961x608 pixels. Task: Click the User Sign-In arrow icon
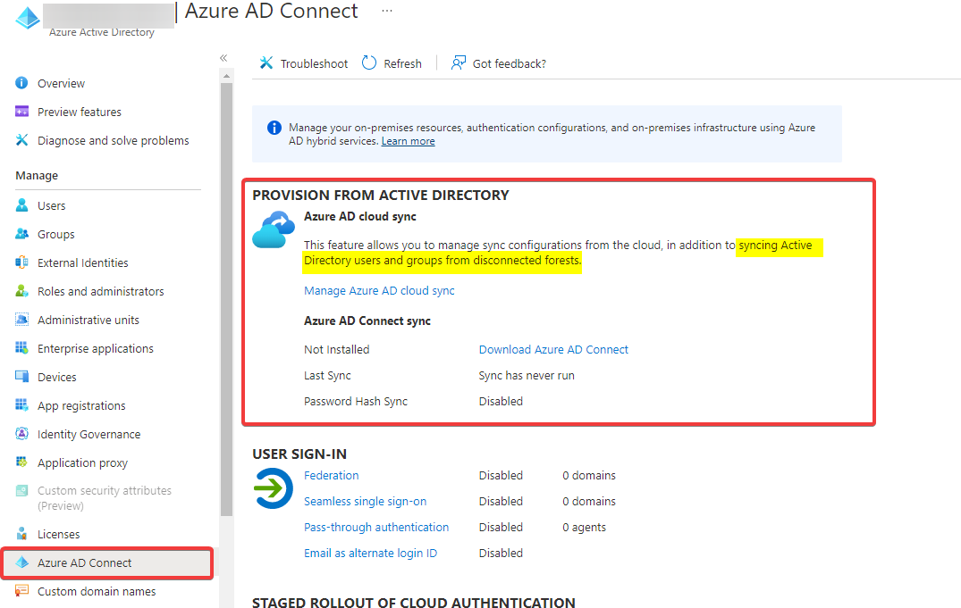click(x=274, y=488)
